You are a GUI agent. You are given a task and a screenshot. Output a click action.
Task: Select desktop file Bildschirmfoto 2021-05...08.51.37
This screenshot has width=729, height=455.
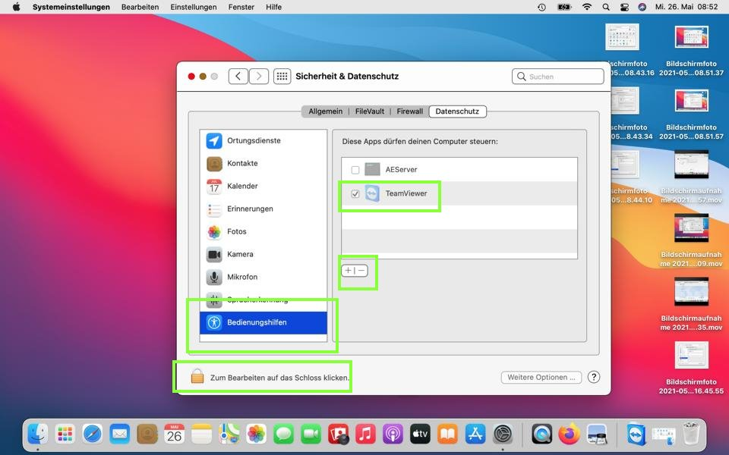coord(691,51)
